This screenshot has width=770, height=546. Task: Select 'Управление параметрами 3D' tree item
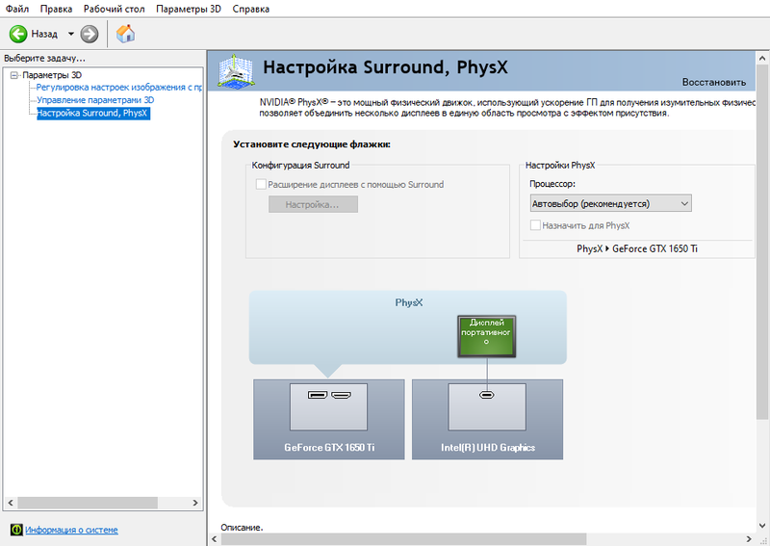tap(95, 100)
